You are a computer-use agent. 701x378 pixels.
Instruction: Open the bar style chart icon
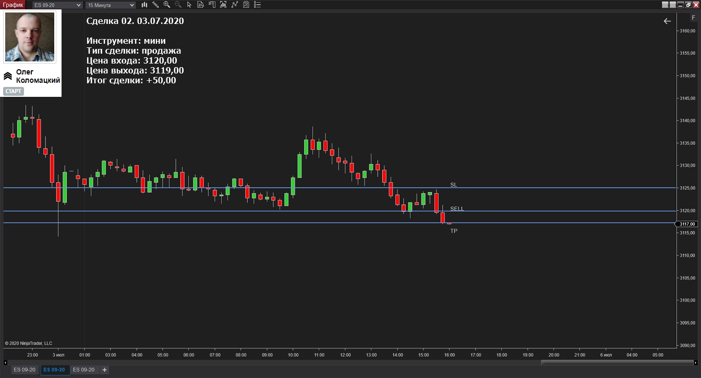[144, 5]
